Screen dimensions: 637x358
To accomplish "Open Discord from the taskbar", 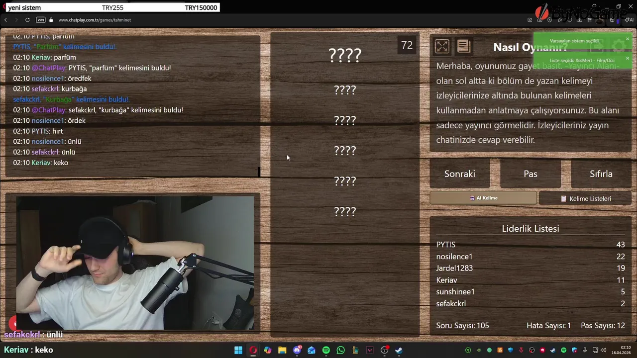I will (297, 350).
